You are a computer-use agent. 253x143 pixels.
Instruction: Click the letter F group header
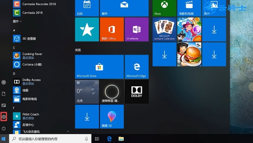pos(14,108)
